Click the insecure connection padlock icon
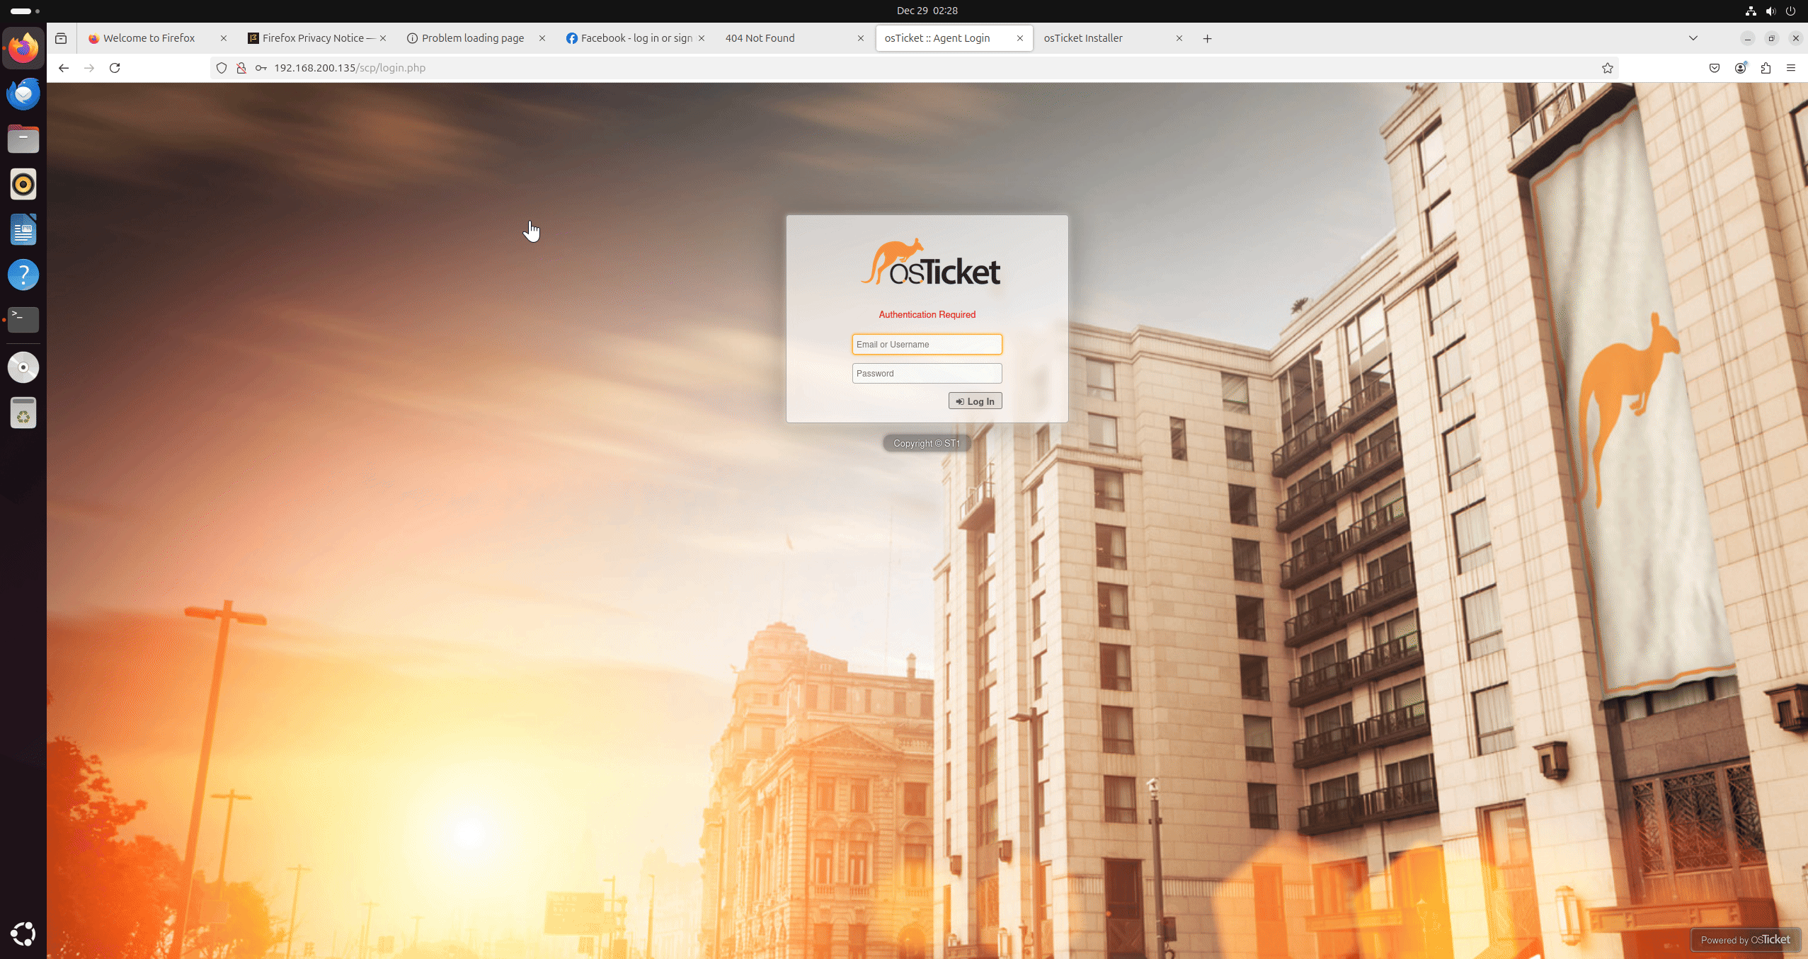 coord(241,68)
